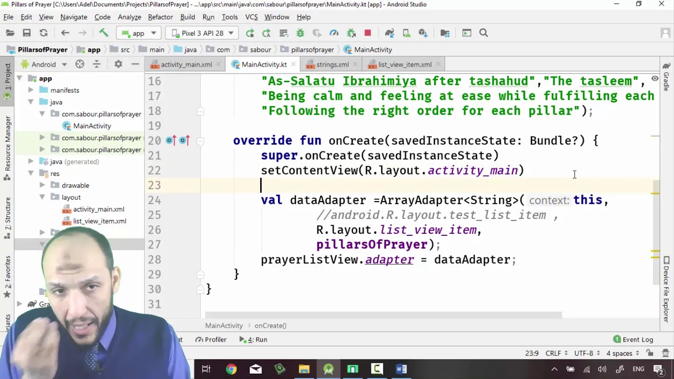674x379 pixels.
Task: Close the MainActivity.kt tab
Action: pyautogui.click(x=294, y=64)
